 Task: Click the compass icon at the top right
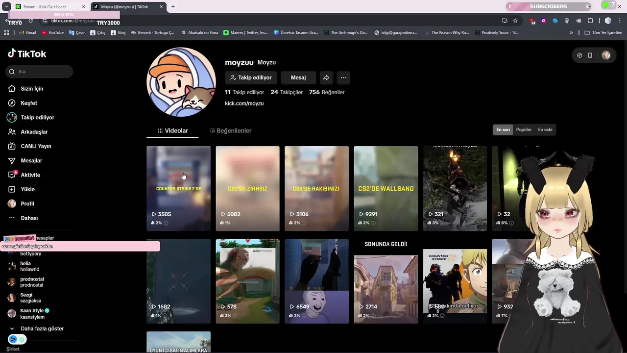click(579, 55)
